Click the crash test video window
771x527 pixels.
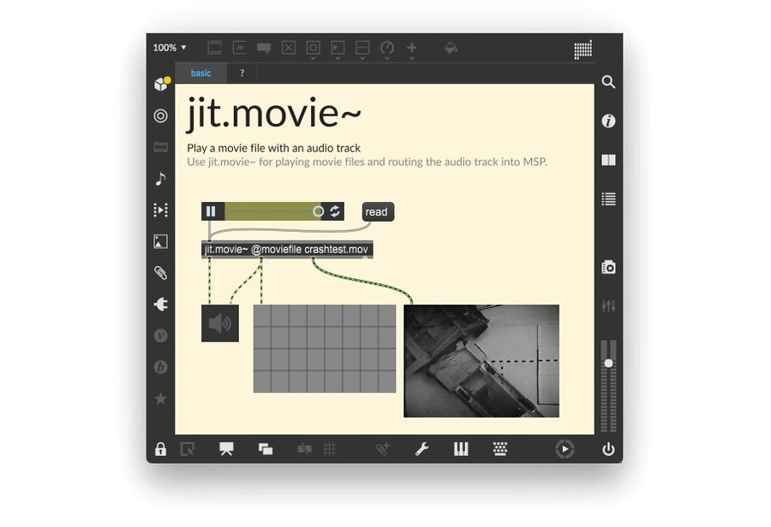pos(481,361)
